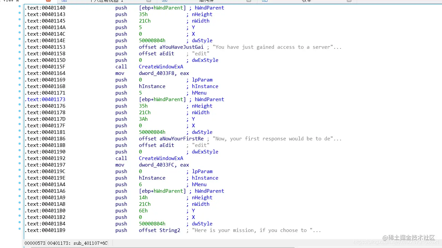Toggle breakpoint dot beside address 00401192
The image size is (442, 248).
20,157
